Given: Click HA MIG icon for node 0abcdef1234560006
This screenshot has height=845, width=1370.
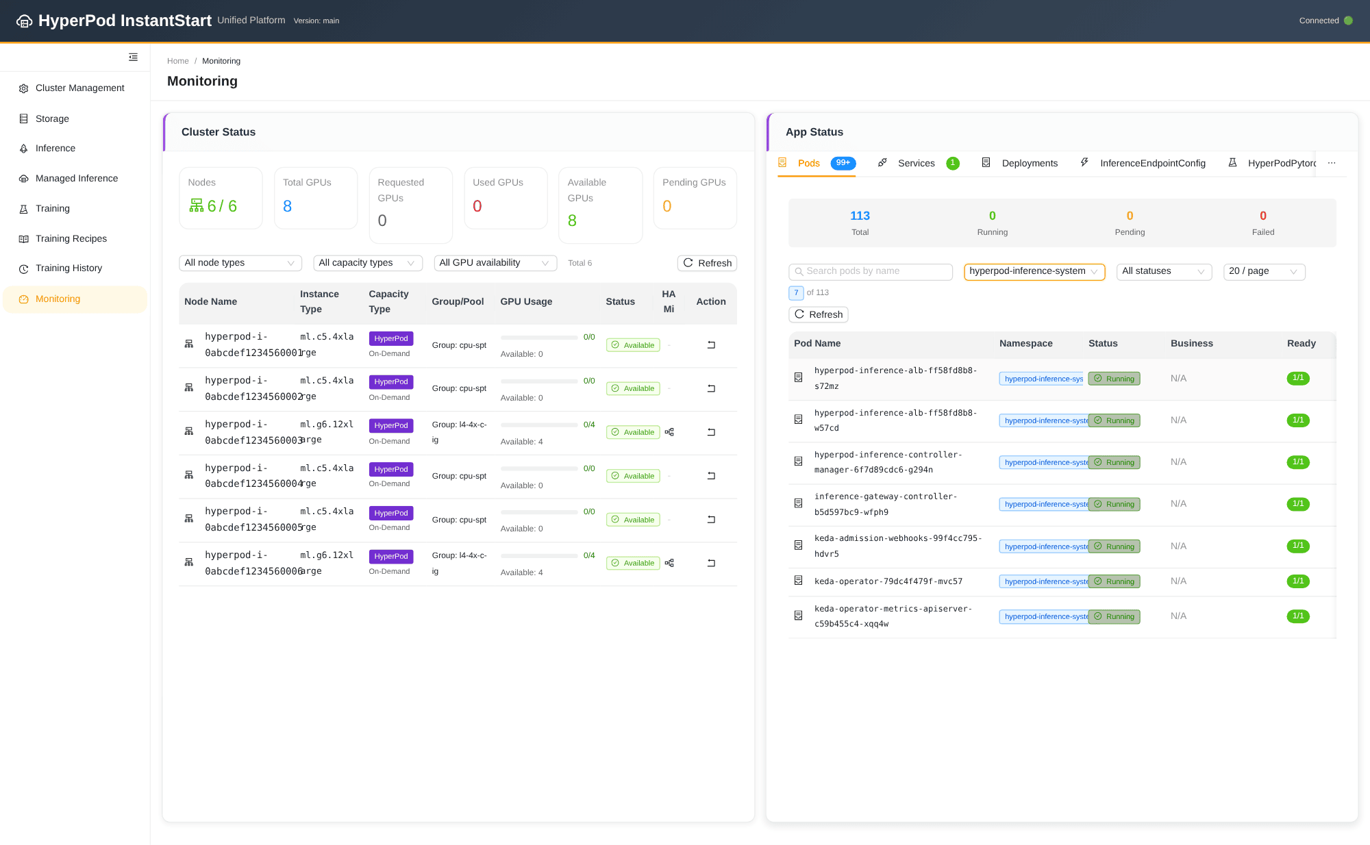Looking at the screenshot, I should pos(669,563).
